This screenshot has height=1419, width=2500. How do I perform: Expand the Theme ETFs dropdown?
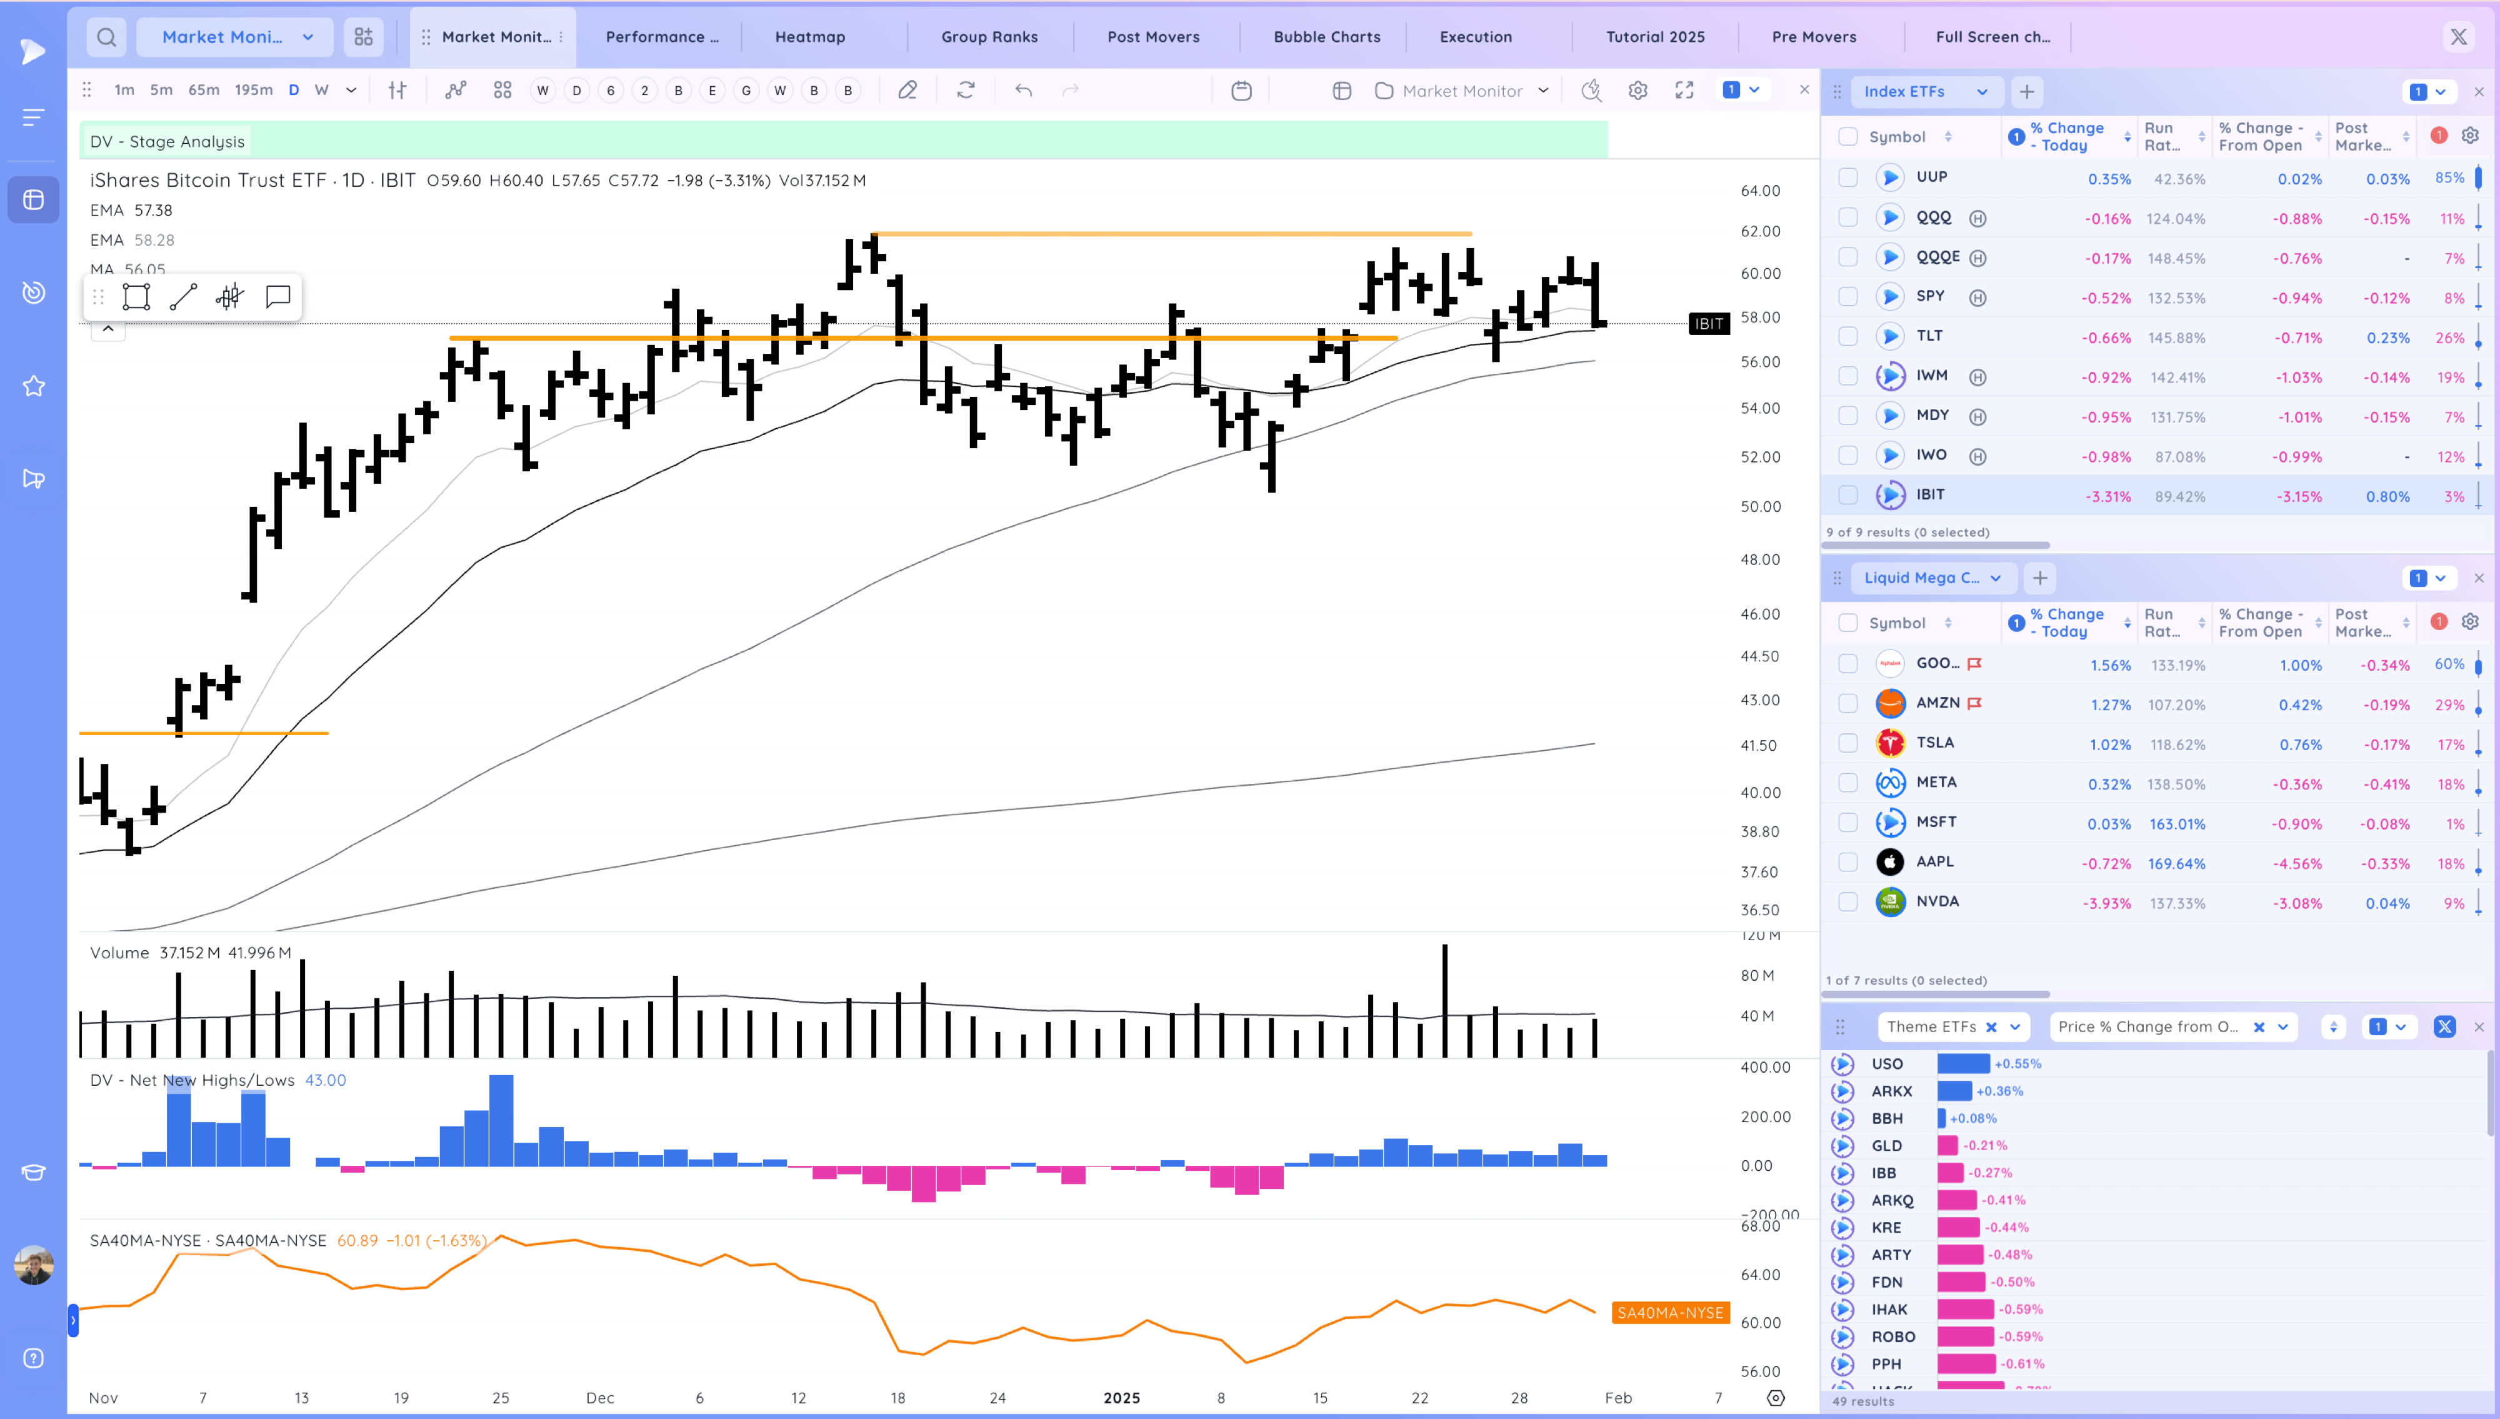[x=2014, y=1027]
